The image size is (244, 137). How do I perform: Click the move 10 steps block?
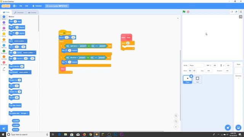15,21
